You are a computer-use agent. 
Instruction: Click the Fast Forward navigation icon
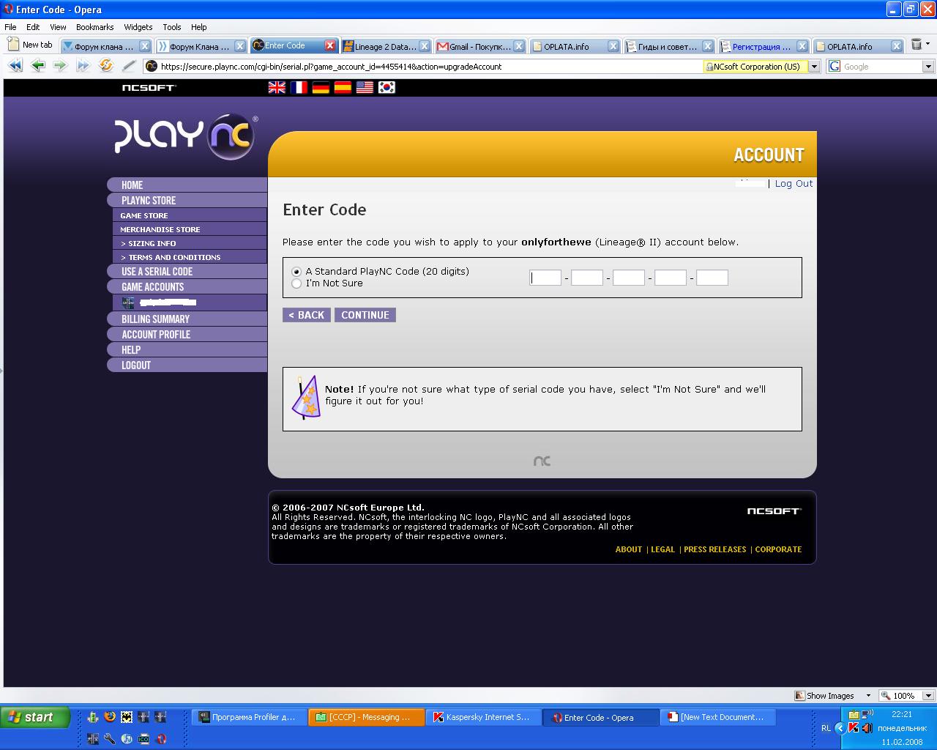[x=83, y=66]
